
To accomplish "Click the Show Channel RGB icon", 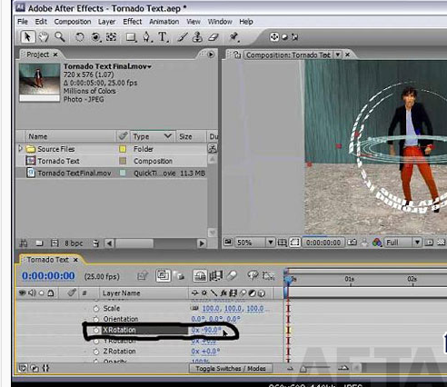I will [x=377, y=243].
